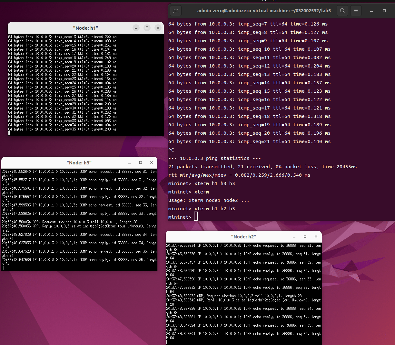
Task: Click seq 35 echo reply line in h3
Action: pyautogui.click(x=79, y=262)
